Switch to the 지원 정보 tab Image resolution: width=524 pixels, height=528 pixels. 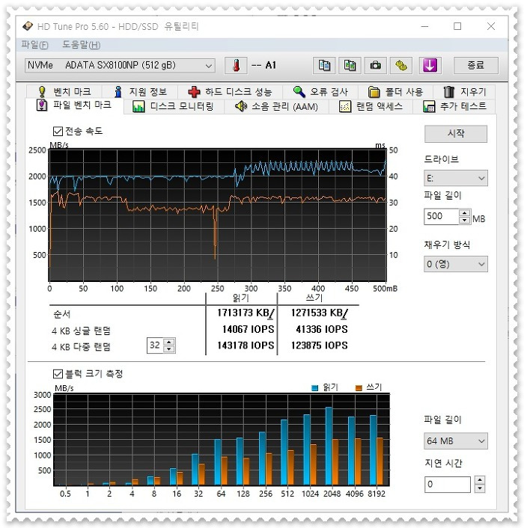140,91
